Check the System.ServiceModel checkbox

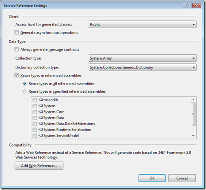point(35,136)
